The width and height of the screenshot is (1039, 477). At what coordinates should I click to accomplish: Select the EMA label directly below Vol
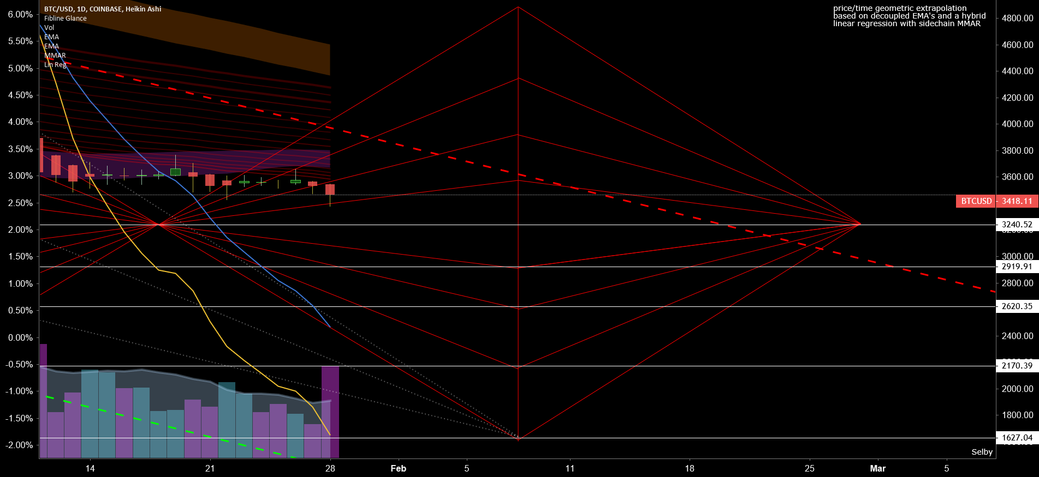[x=51, y=37]
